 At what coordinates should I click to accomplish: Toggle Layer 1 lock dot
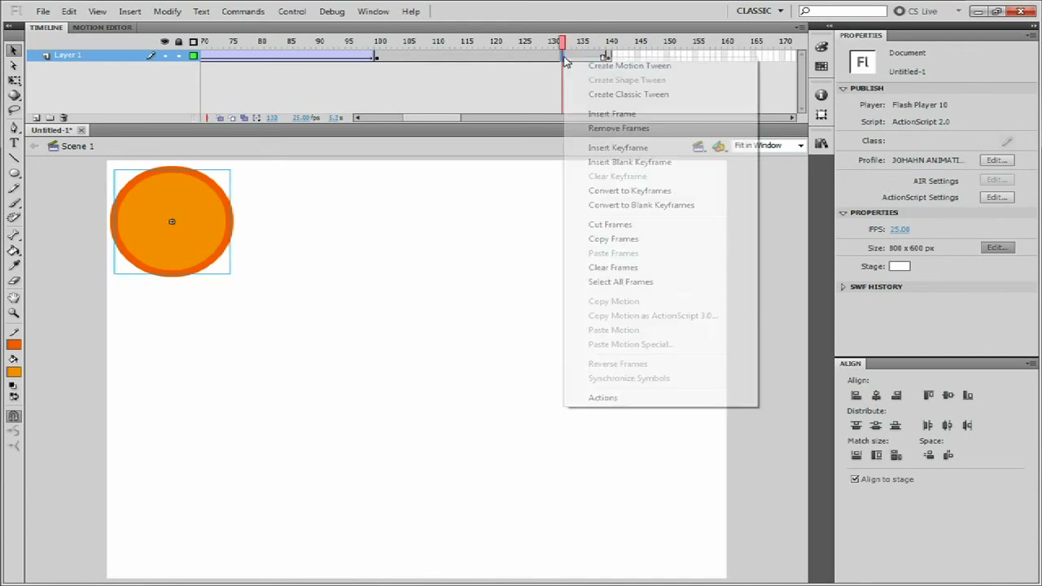[x=178, y=55]
